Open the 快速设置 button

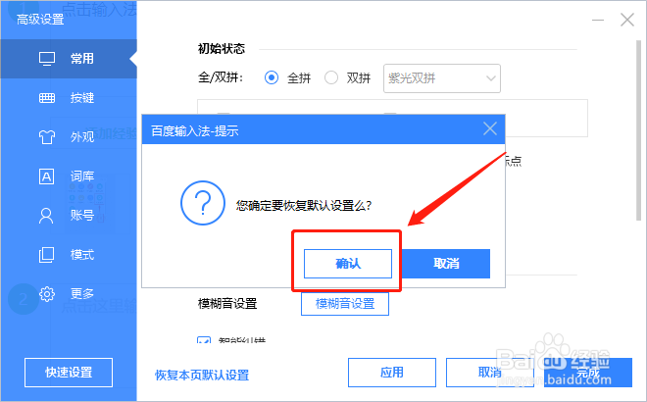point(69,373)
